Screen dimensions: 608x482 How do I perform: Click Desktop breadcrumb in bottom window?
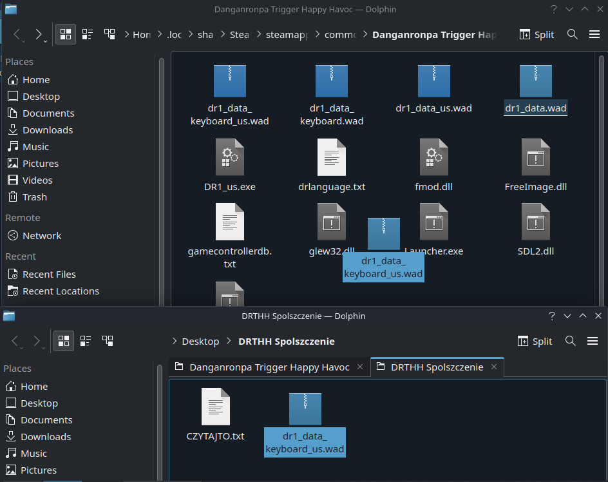click(200, 341)
